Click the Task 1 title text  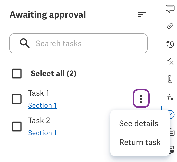click(x=39, y=93)
